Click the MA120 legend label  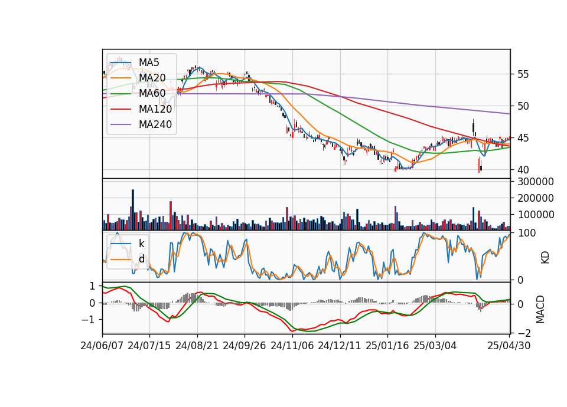coord(155,109)
